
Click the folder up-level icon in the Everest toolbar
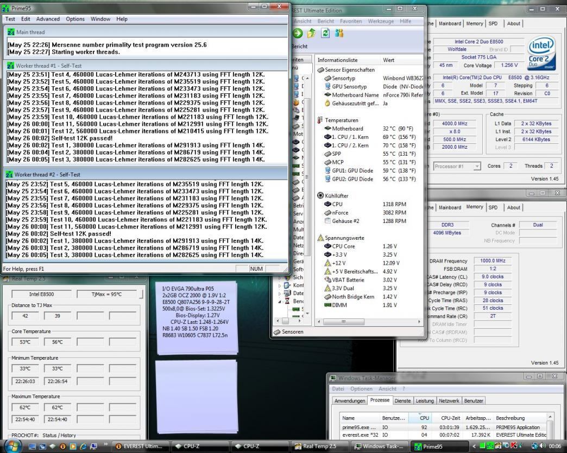311,34
